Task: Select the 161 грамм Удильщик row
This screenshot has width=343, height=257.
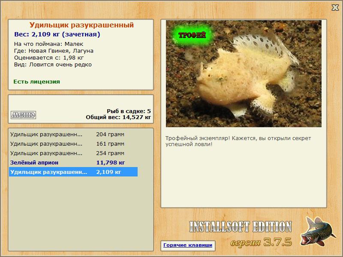Action: tap(73, 144)
